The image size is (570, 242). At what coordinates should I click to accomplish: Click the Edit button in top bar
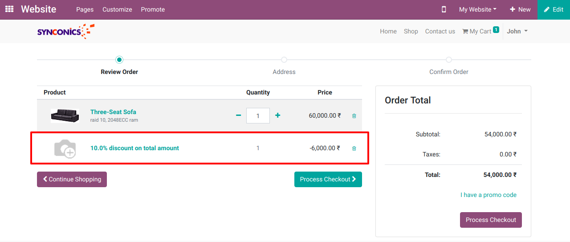[554, 9]
